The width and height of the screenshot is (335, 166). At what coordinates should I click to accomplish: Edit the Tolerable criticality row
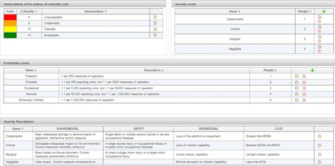[x=155, y=29]
